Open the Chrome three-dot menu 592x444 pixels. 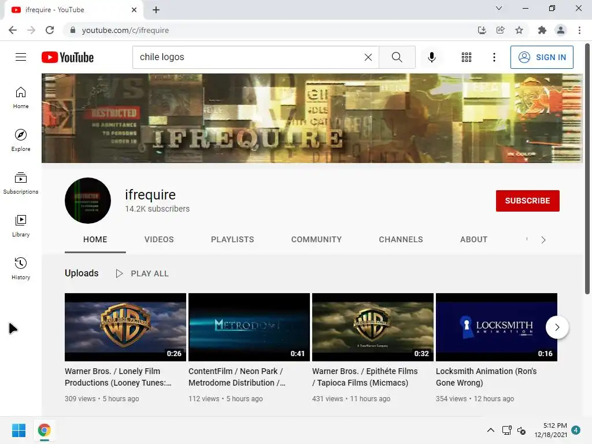click(x=579, y=30)
